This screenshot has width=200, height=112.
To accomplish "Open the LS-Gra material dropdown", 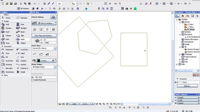I will [x=47, y=61].
